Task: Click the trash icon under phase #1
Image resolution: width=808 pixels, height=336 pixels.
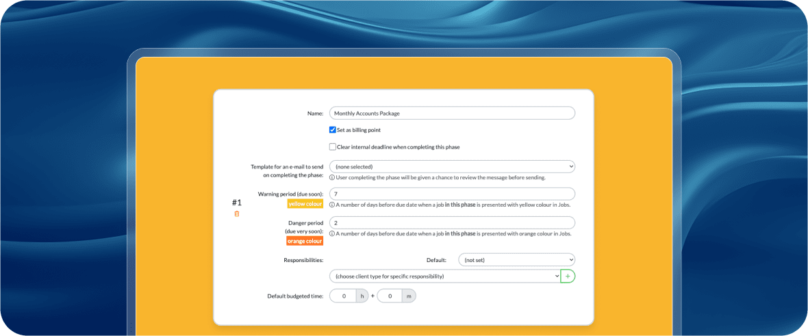Action: click(x=237, y=214)
